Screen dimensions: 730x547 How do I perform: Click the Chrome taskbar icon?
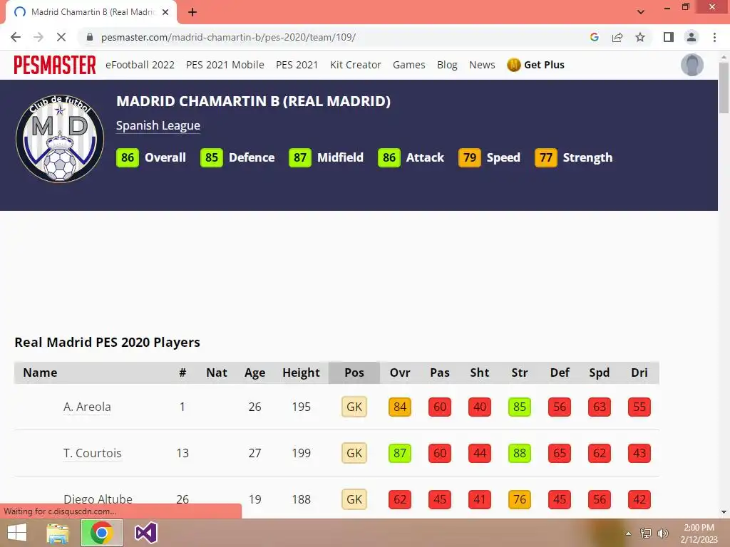101,533
